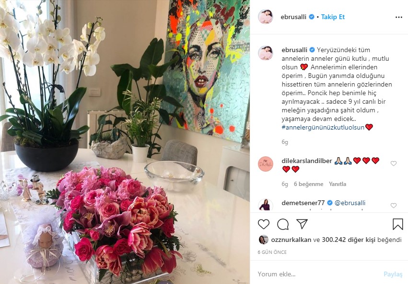Like demetsener77's comment heart
Screen dimensions: 408x284
click(394, 205)
